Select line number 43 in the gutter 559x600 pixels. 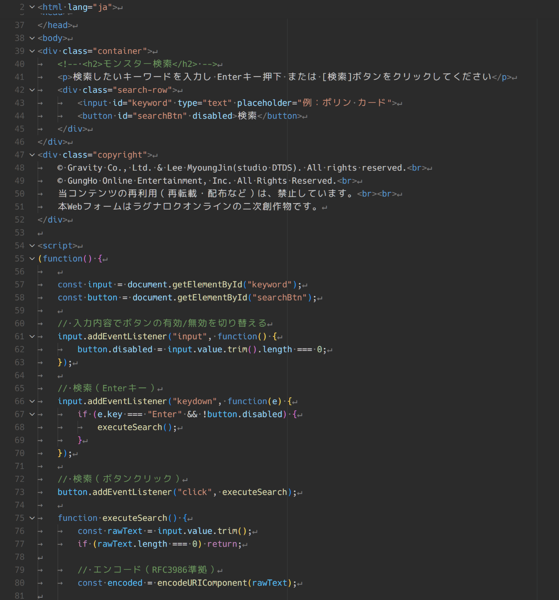(19, 103)
